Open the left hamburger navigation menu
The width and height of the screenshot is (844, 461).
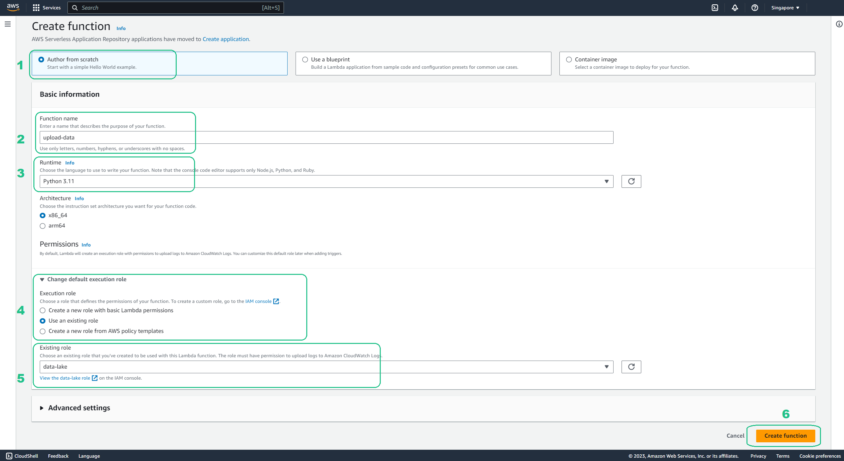[x=8, y=24]
